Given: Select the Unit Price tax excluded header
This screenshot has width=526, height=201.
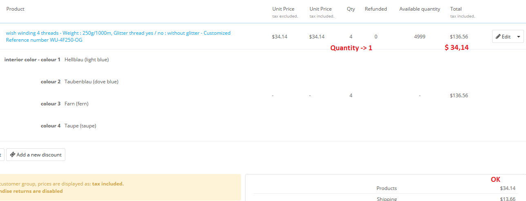Looking at the screenshot, I should (x=283, y=9).
